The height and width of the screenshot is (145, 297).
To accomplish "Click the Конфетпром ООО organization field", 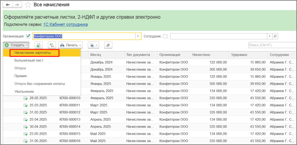I will [84, 36].
